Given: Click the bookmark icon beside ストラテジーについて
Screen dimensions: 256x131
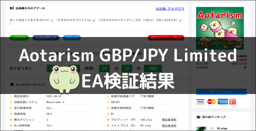Looking at the screenshot, I should pyautogui.click(x=12, y=85).
